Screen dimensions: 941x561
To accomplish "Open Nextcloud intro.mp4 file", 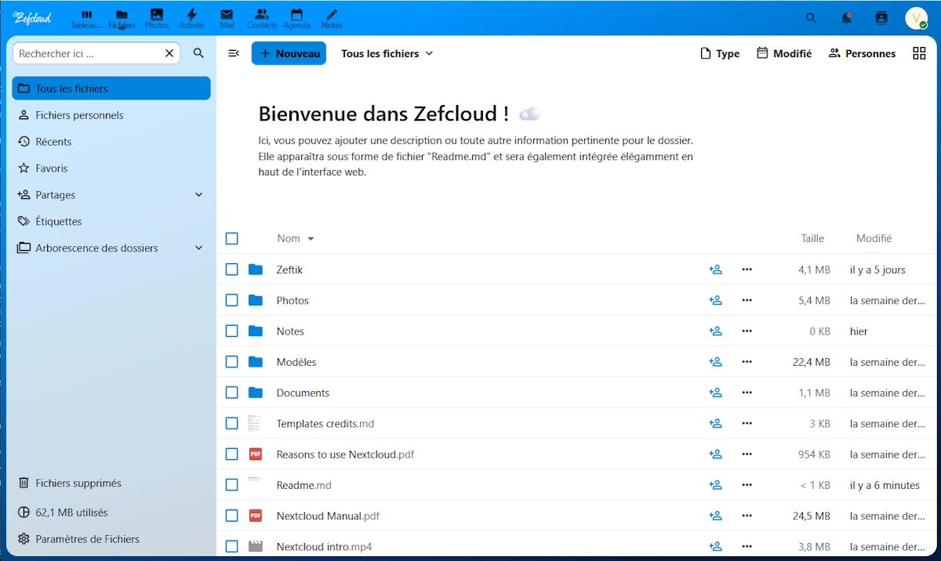I will pyautogui.click(x=324, y=546).
